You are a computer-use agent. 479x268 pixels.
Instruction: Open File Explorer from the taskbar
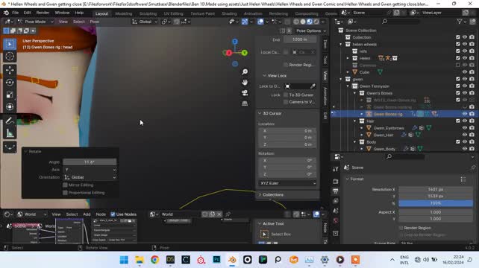140,260
